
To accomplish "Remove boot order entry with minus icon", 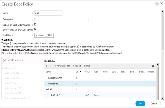I will [51, 66].
